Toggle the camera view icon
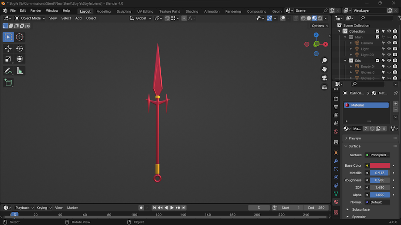This screenshot has width=401, height=225. coord(324,78)
